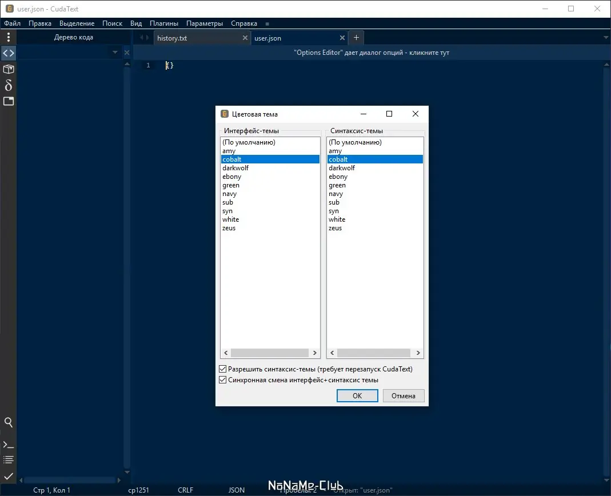Click left arrow of syntax themes scrollbar
Screen dimensions: 611x496
(332, 353)
